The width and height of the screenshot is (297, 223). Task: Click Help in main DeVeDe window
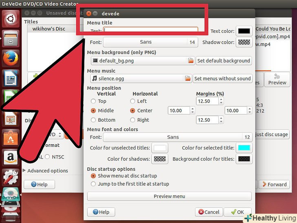click(40, 184)
